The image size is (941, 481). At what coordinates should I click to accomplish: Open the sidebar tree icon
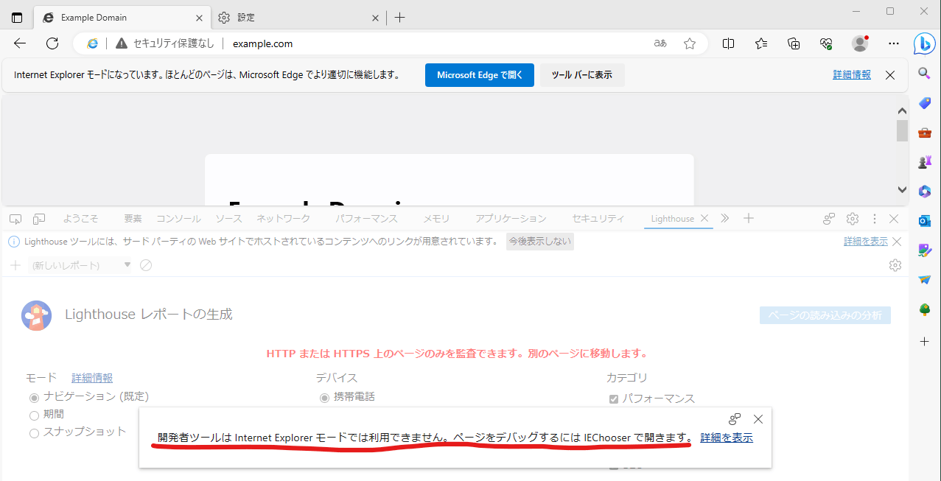coord(924,309)
